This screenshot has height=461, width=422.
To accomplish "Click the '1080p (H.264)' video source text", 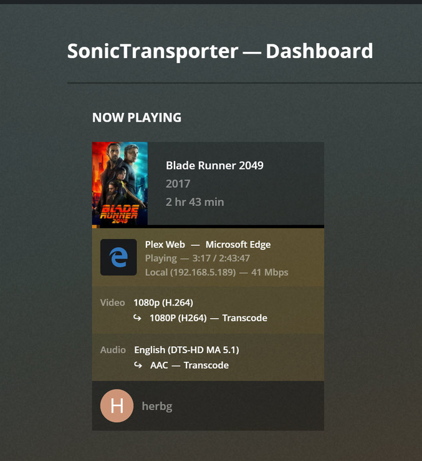I will point(163,303).
